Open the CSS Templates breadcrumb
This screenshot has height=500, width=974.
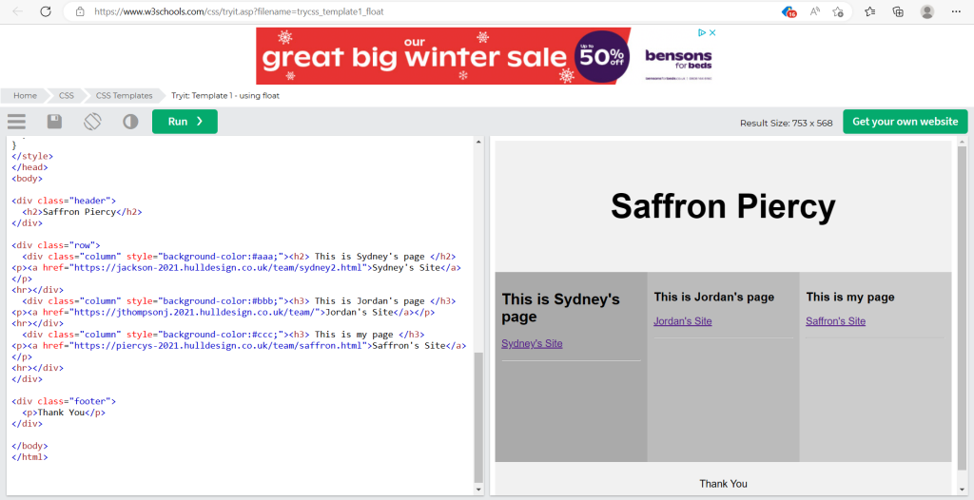click(x=124, y=95)
